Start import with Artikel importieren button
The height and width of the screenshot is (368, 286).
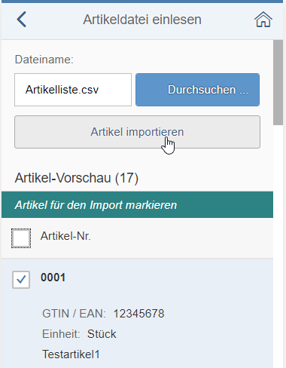coord(137,132)
